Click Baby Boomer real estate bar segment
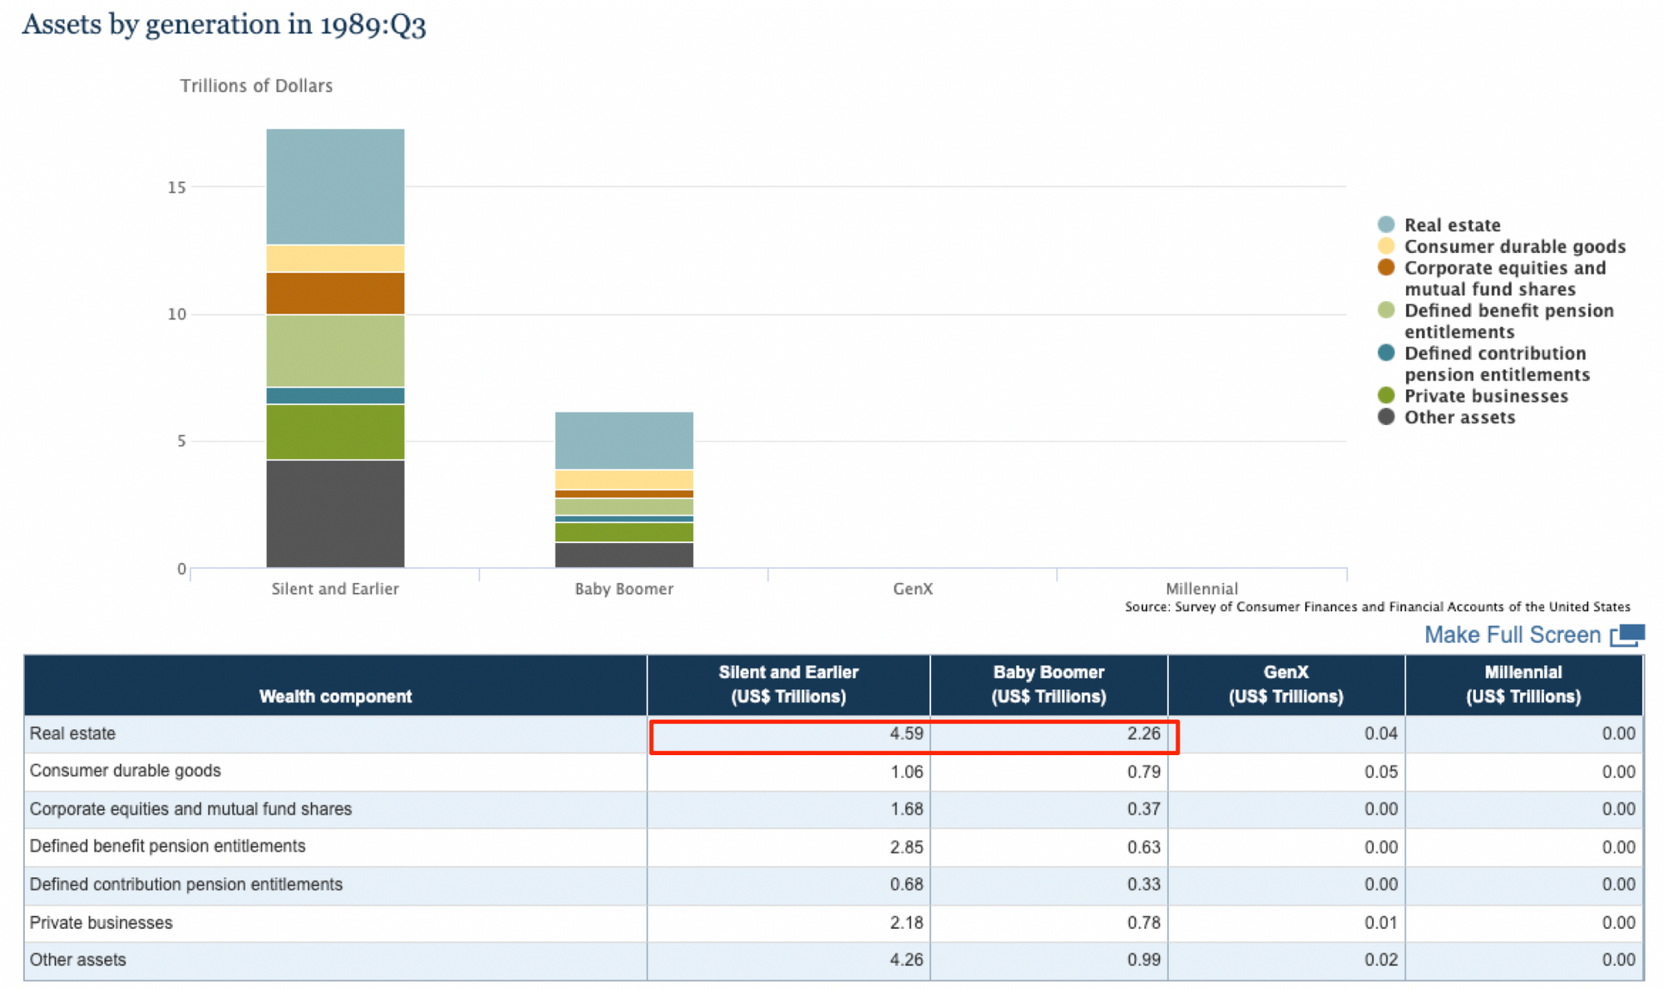Viewport: 1663px width, 988px height. tap(624, 440)
